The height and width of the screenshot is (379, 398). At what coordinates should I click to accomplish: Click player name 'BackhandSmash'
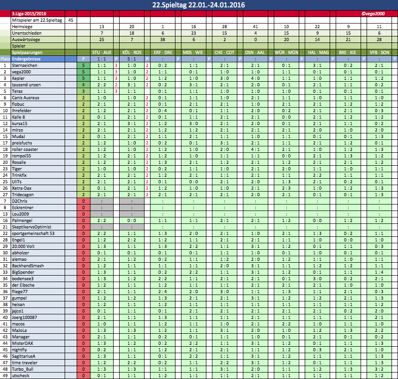(x=28, y=266)
